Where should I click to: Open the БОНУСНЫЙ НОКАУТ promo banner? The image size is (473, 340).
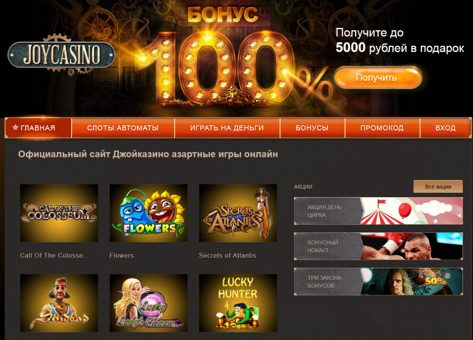click(x=378, y=246)
